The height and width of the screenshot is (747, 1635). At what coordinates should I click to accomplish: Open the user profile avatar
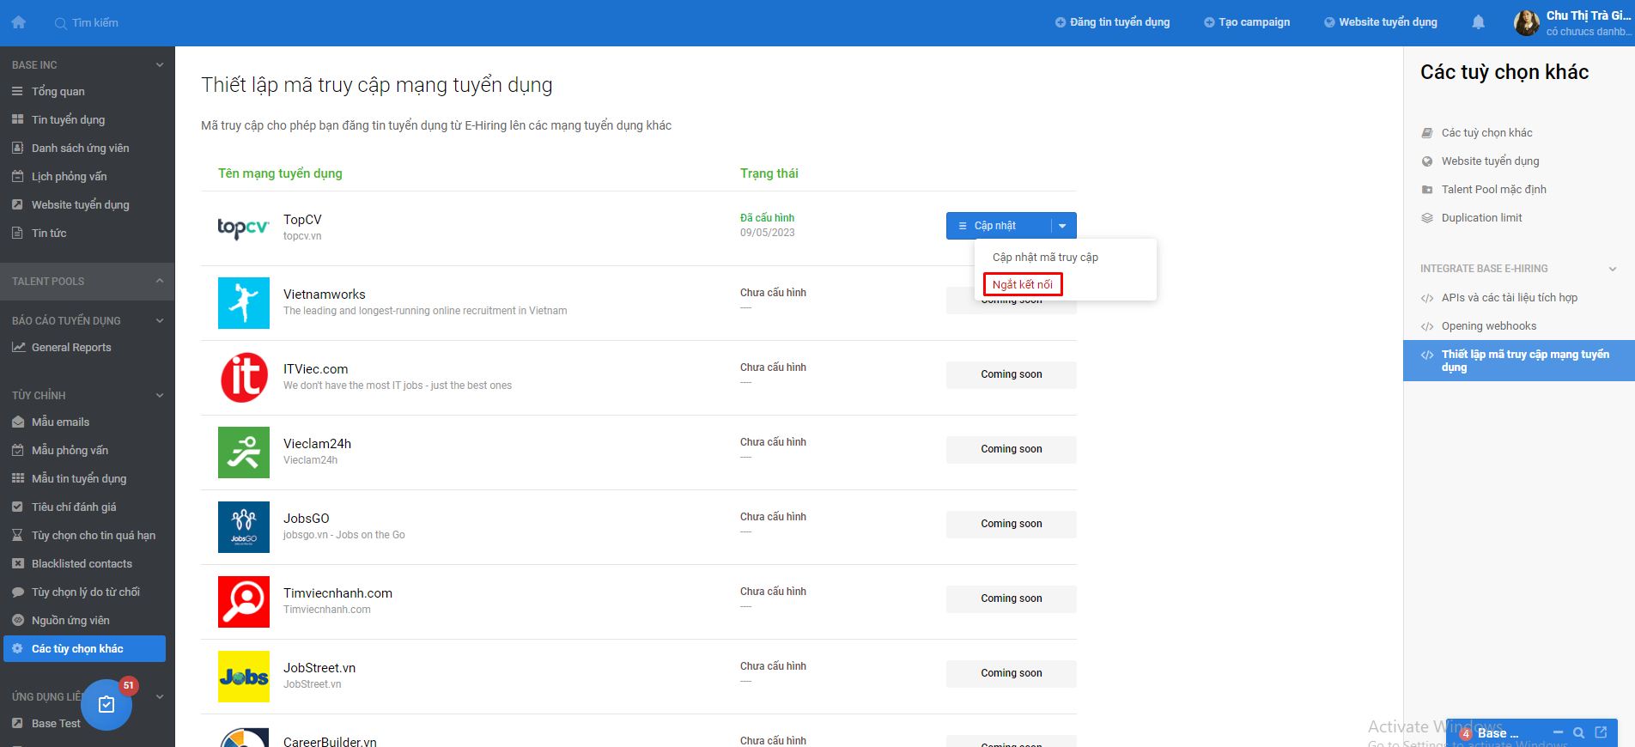click(1526, 23)
